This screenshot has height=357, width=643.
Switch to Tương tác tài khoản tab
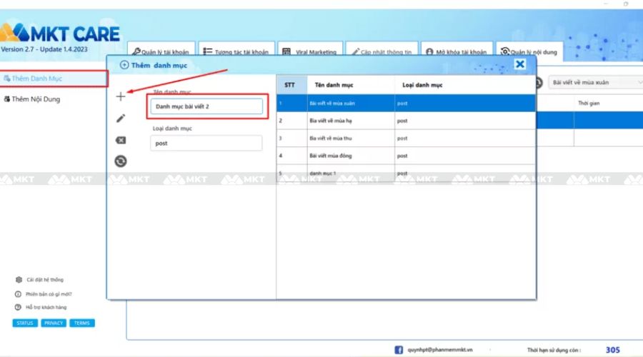pos(235,52)
